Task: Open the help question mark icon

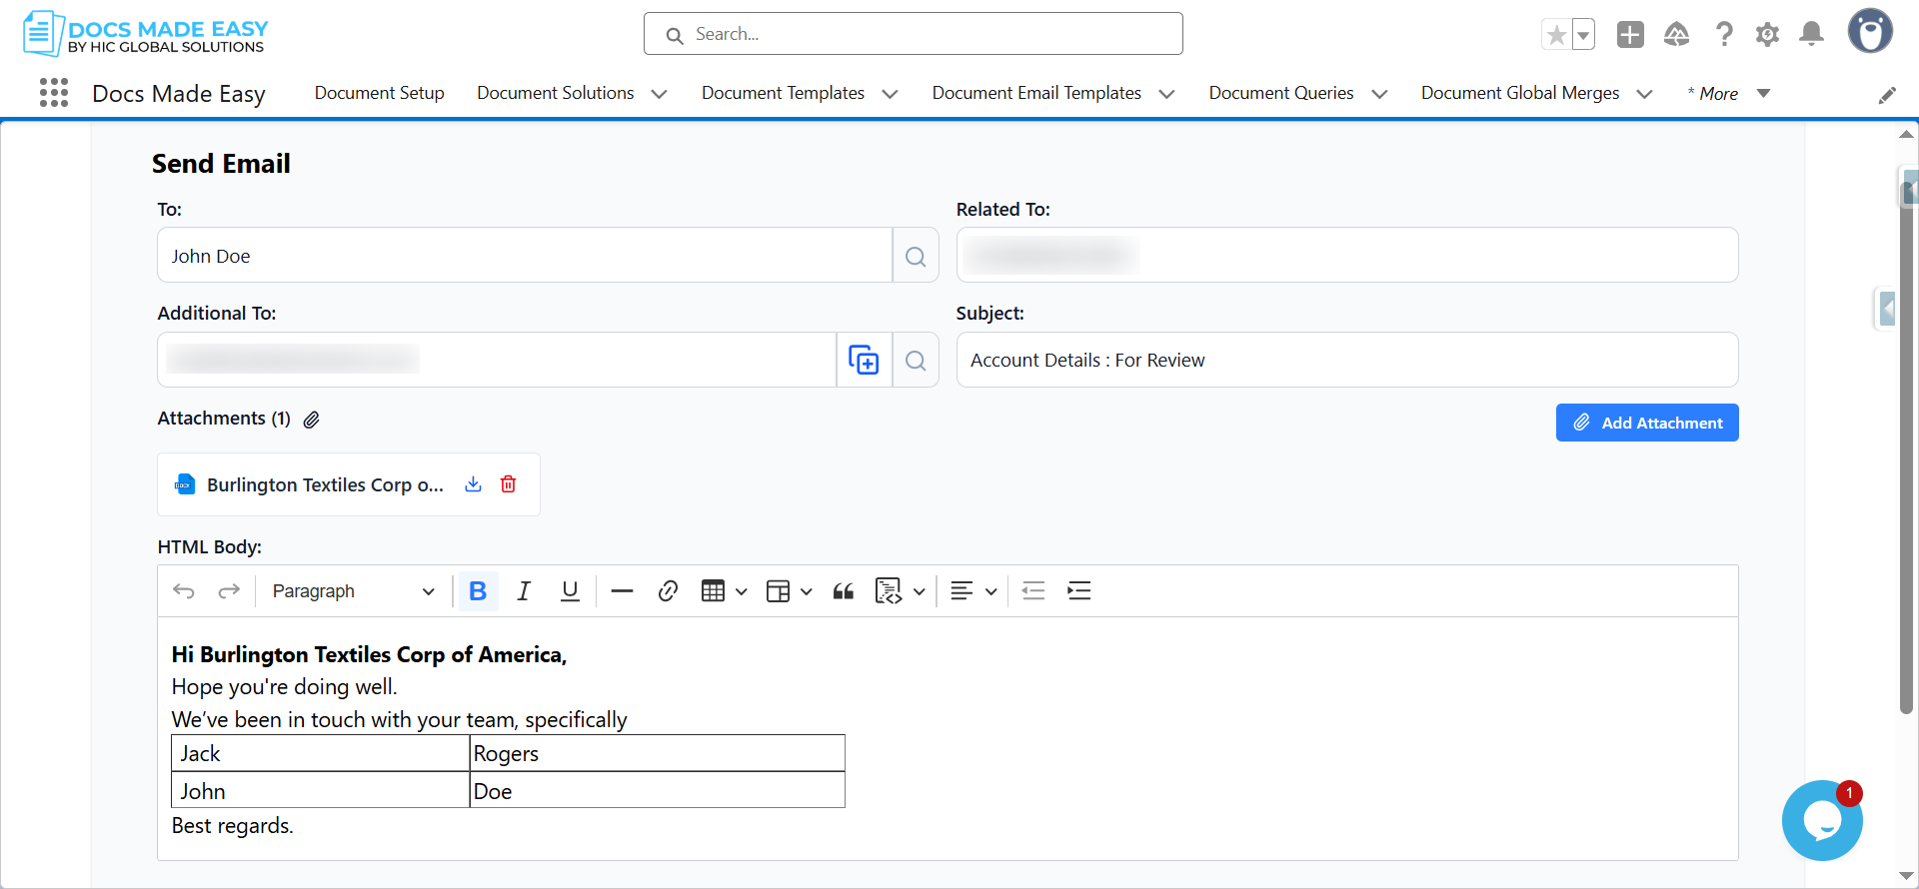Action: [x=1724, y=35]
